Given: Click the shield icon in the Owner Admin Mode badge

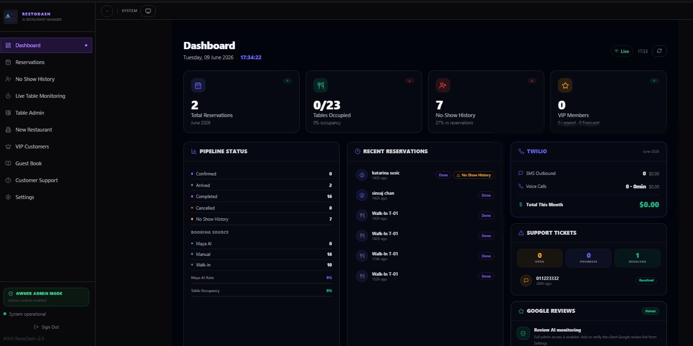Looking at the screenshot, I should 11,293.
